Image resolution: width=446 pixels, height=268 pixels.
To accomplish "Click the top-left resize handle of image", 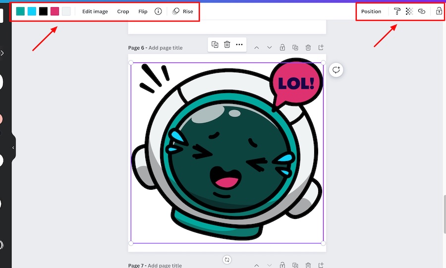I will pyautogui.click(x=131, y=62).
